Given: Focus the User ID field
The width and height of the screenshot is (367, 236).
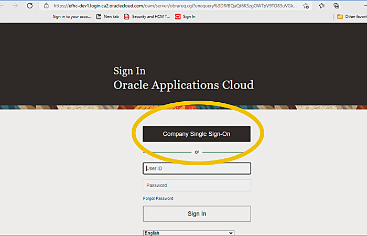Looking at the screenshot, I should click(197, 168).
